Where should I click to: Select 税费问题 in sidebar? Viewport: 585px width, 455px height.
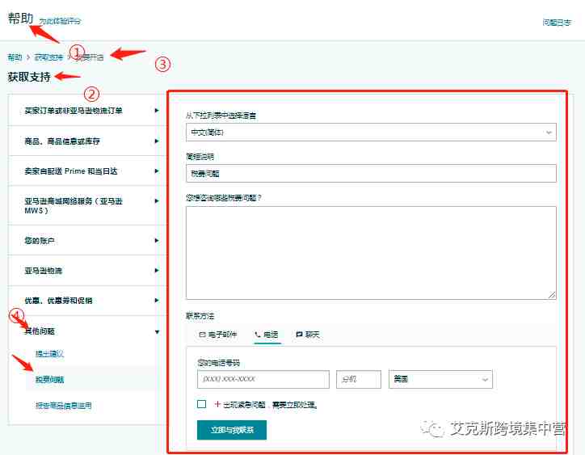point(49,380)
